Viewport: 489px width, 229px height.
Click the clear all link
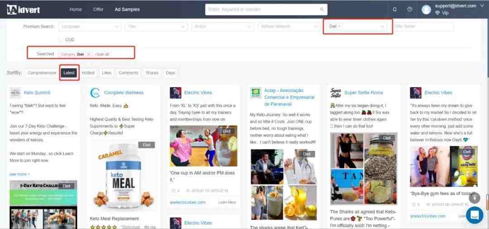coord(102,54)
